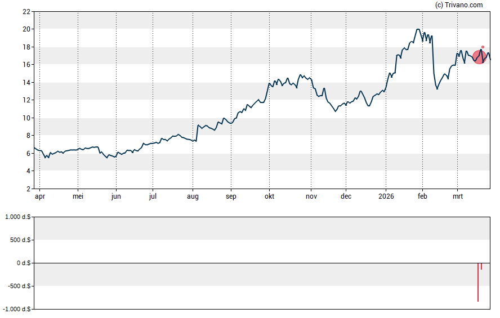Select the 'apr' month label on x-axis
The width and height of the screenshot is (500, 318).
click(40, 197)
